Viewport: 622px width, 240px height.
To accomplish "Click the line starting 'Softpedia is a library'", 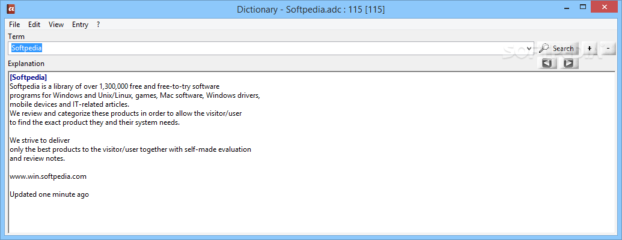I will pyautogui.click(x=115, y=86).
